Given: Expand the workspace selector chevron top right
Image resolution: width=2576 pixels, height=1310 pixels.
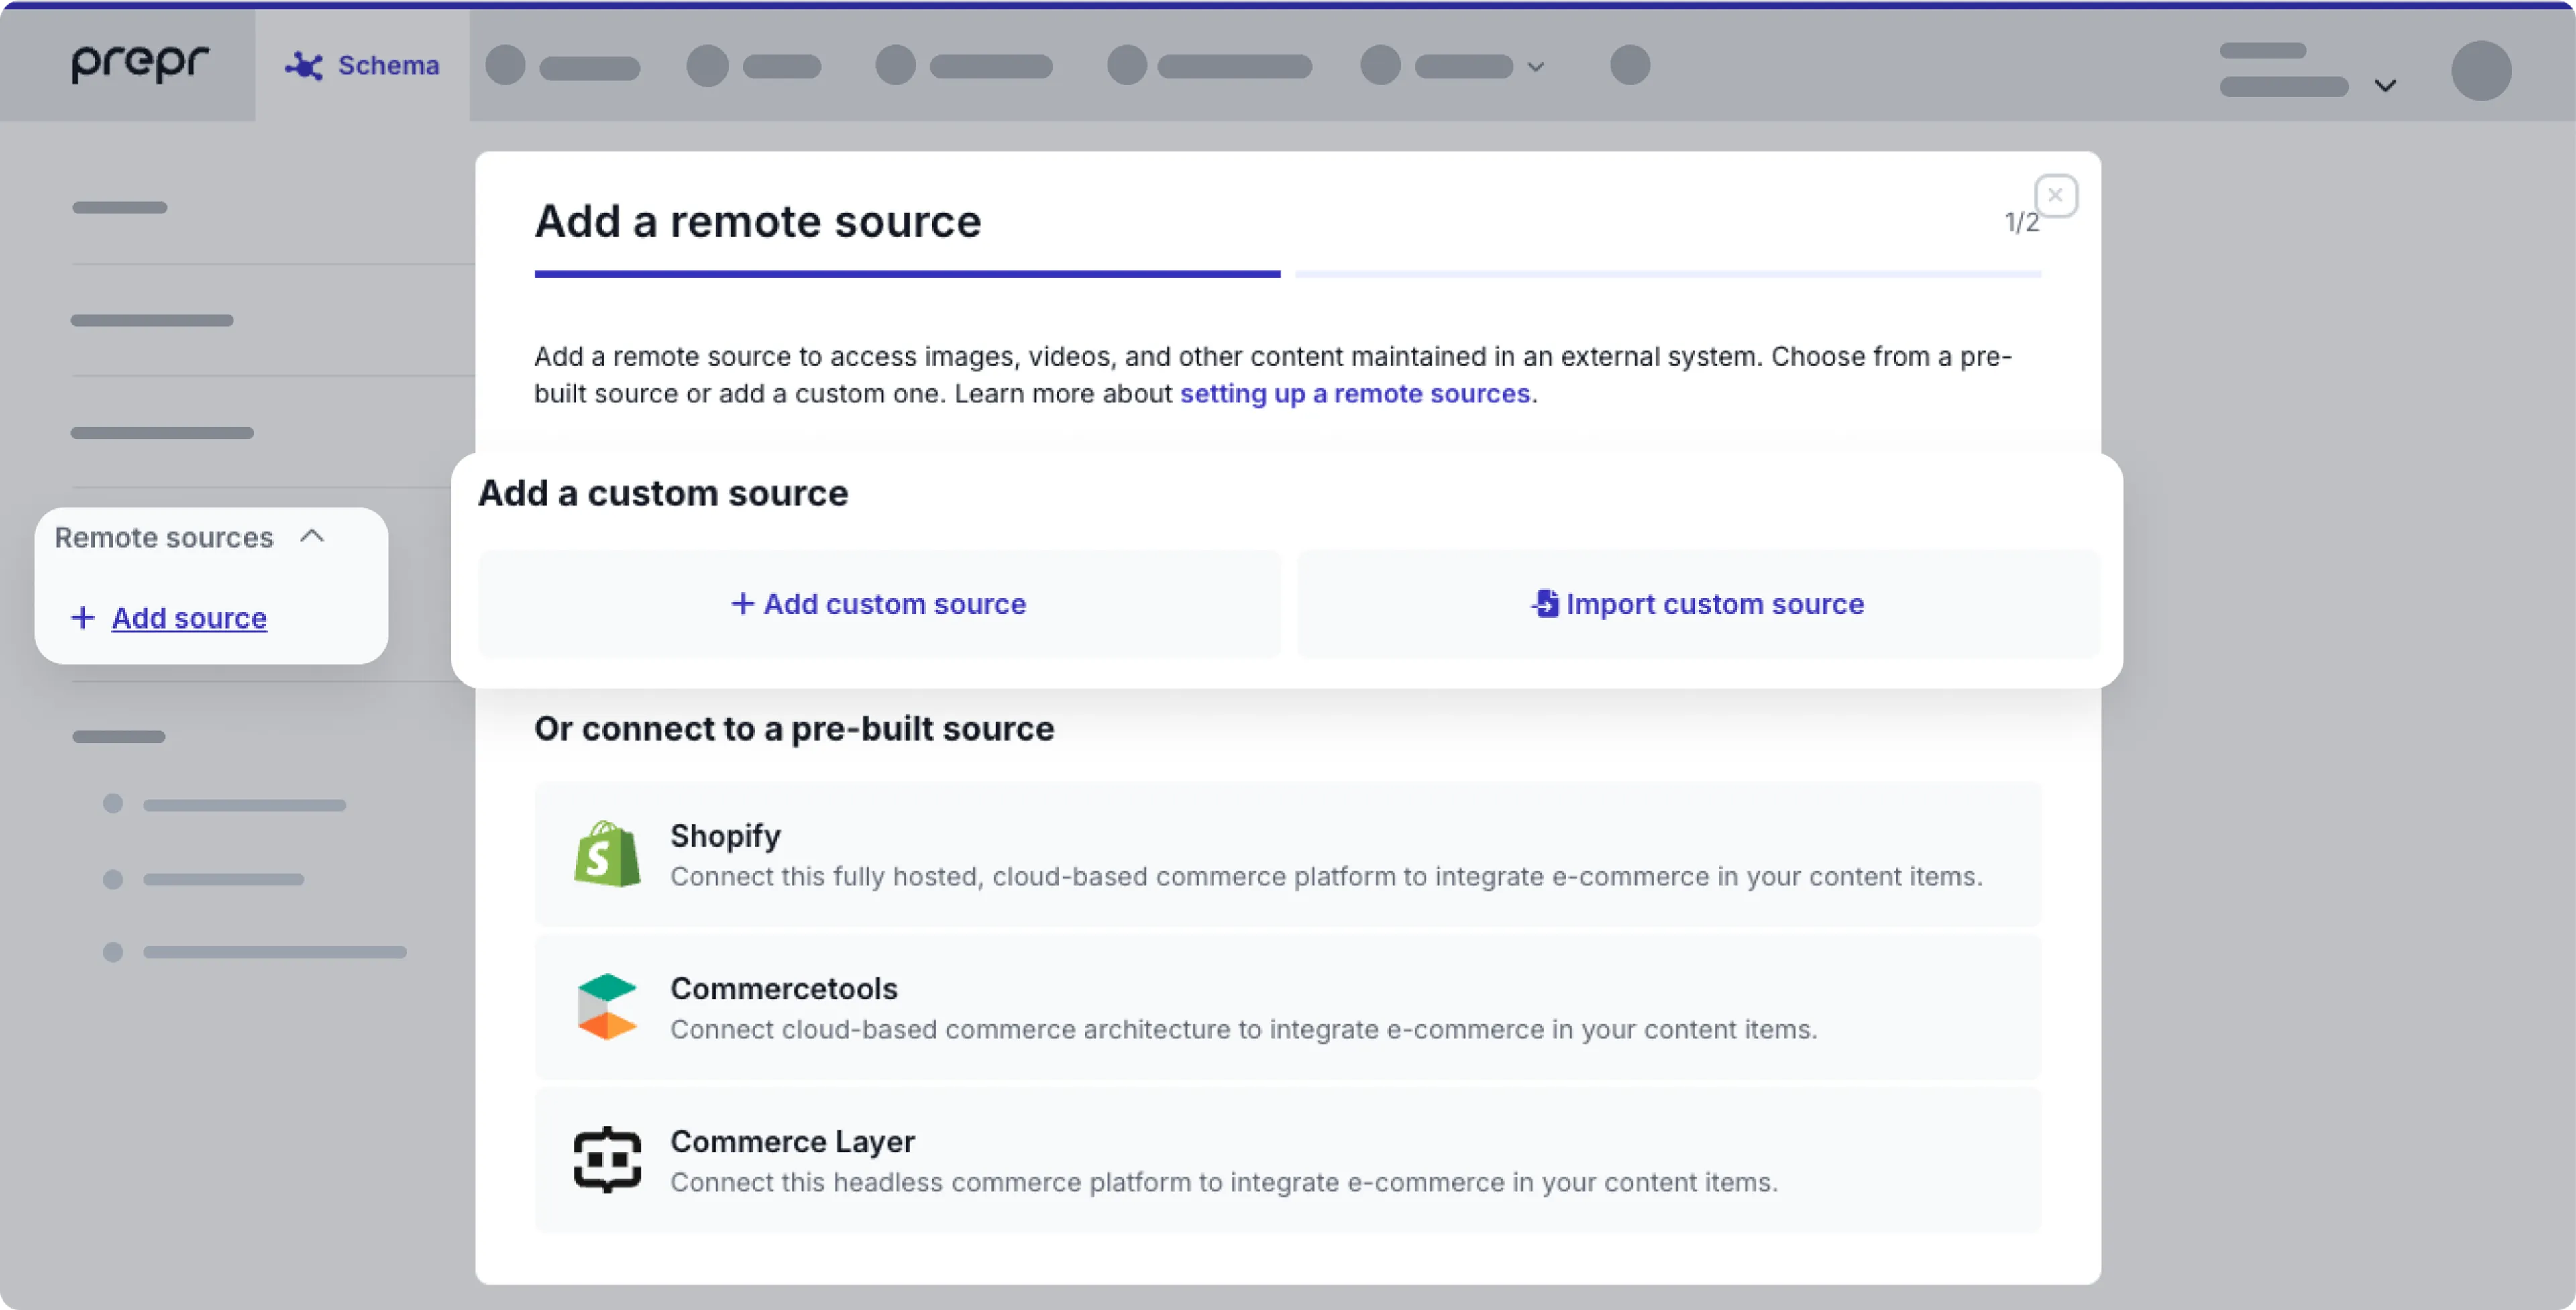Looking at the screenshot, I should [2386, 84].
